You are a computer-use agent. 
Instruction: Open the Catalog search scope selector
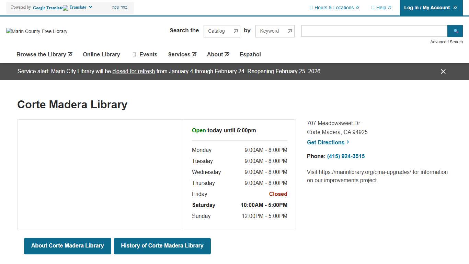pyautogui.click(x=221, y=31)
